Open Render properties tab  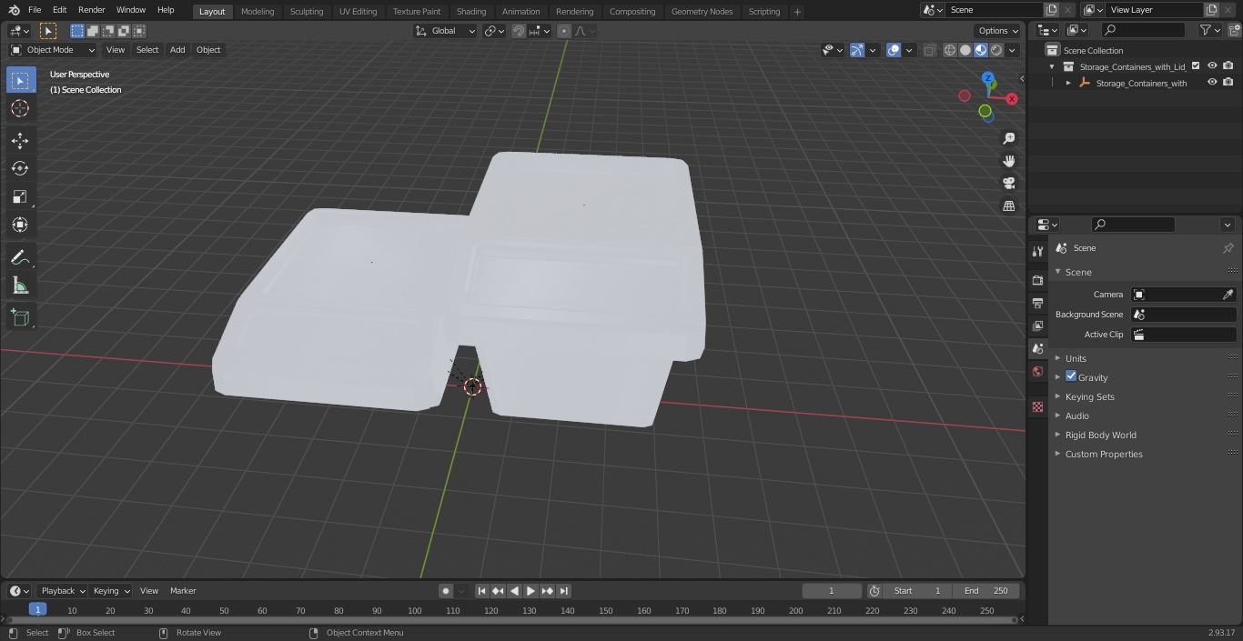coord(1037,280)
